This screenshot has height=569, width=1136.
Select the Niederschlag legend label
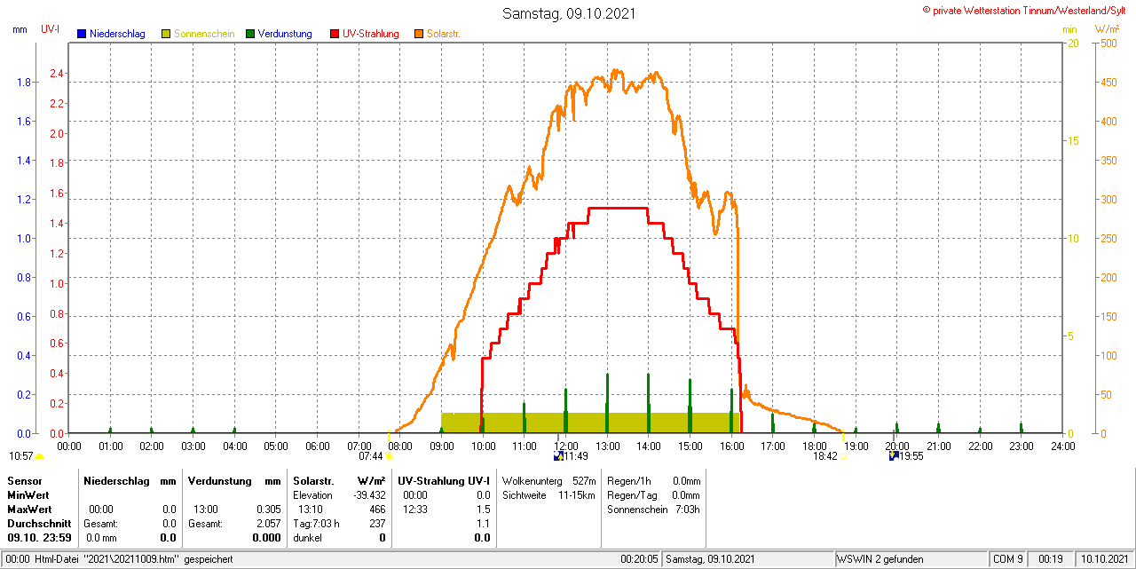click(117, 34)
